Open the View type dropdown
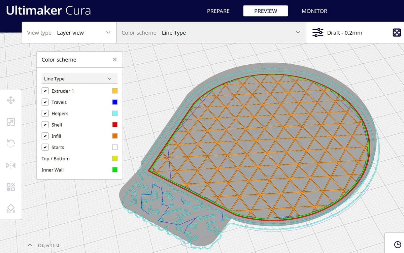This screenshot has height=253, width=404. [69, 33]
